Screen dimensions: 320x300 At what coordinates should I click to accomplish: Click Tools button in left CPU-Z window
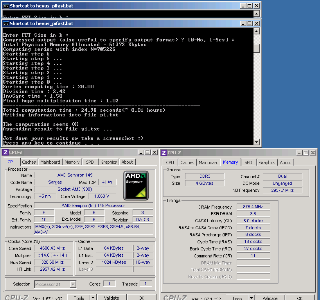79,298
